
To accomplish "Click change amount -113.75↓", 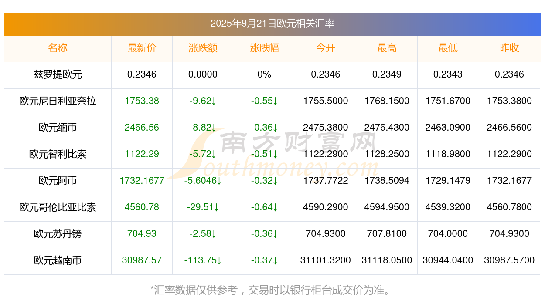I will pyautogui.click(x=203, y=260).
